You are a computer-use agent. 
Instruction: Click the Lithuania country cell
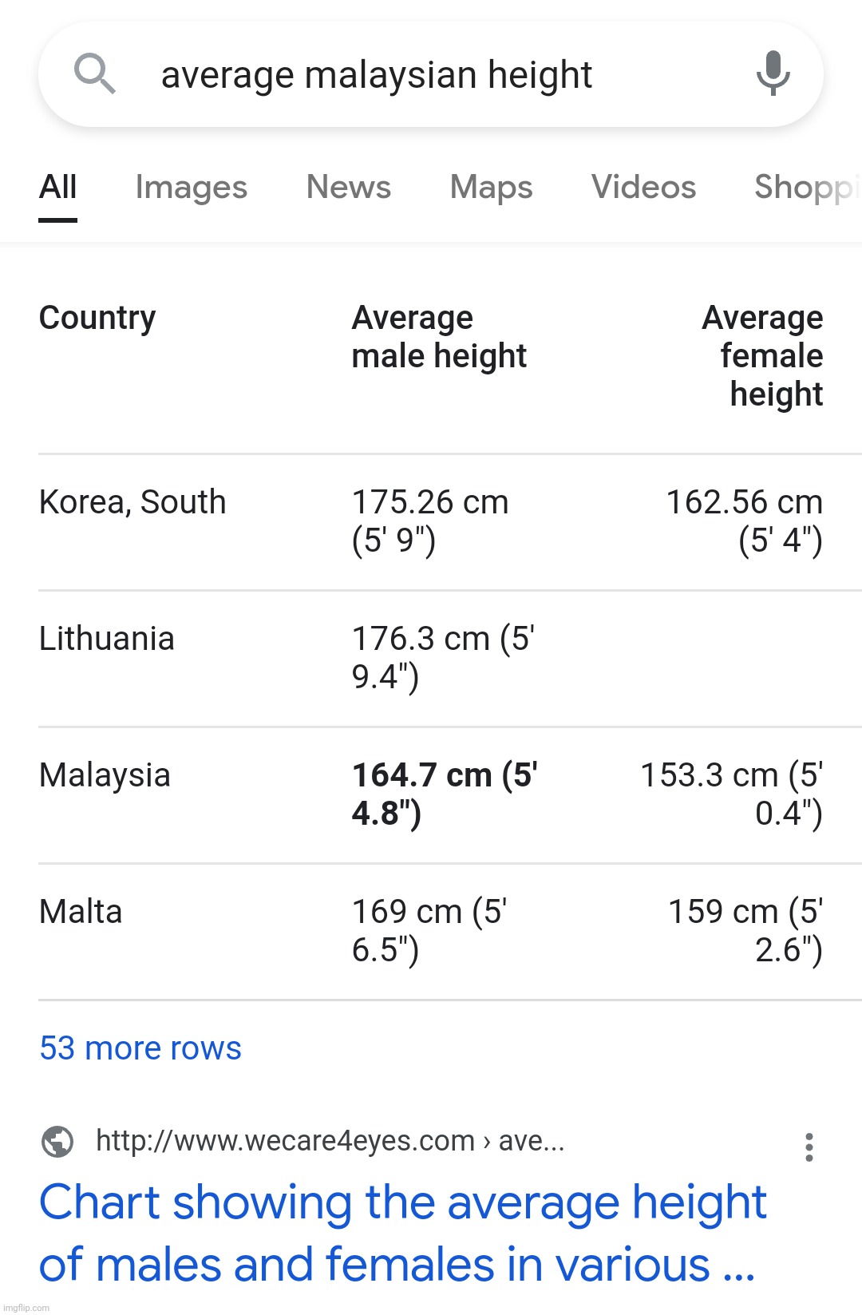[106, 639]
